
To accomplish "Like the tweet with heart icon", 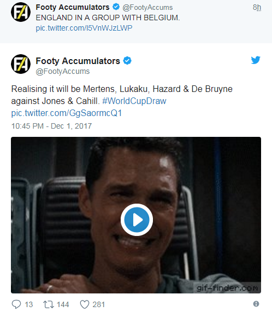I will (x=85, y=304).
